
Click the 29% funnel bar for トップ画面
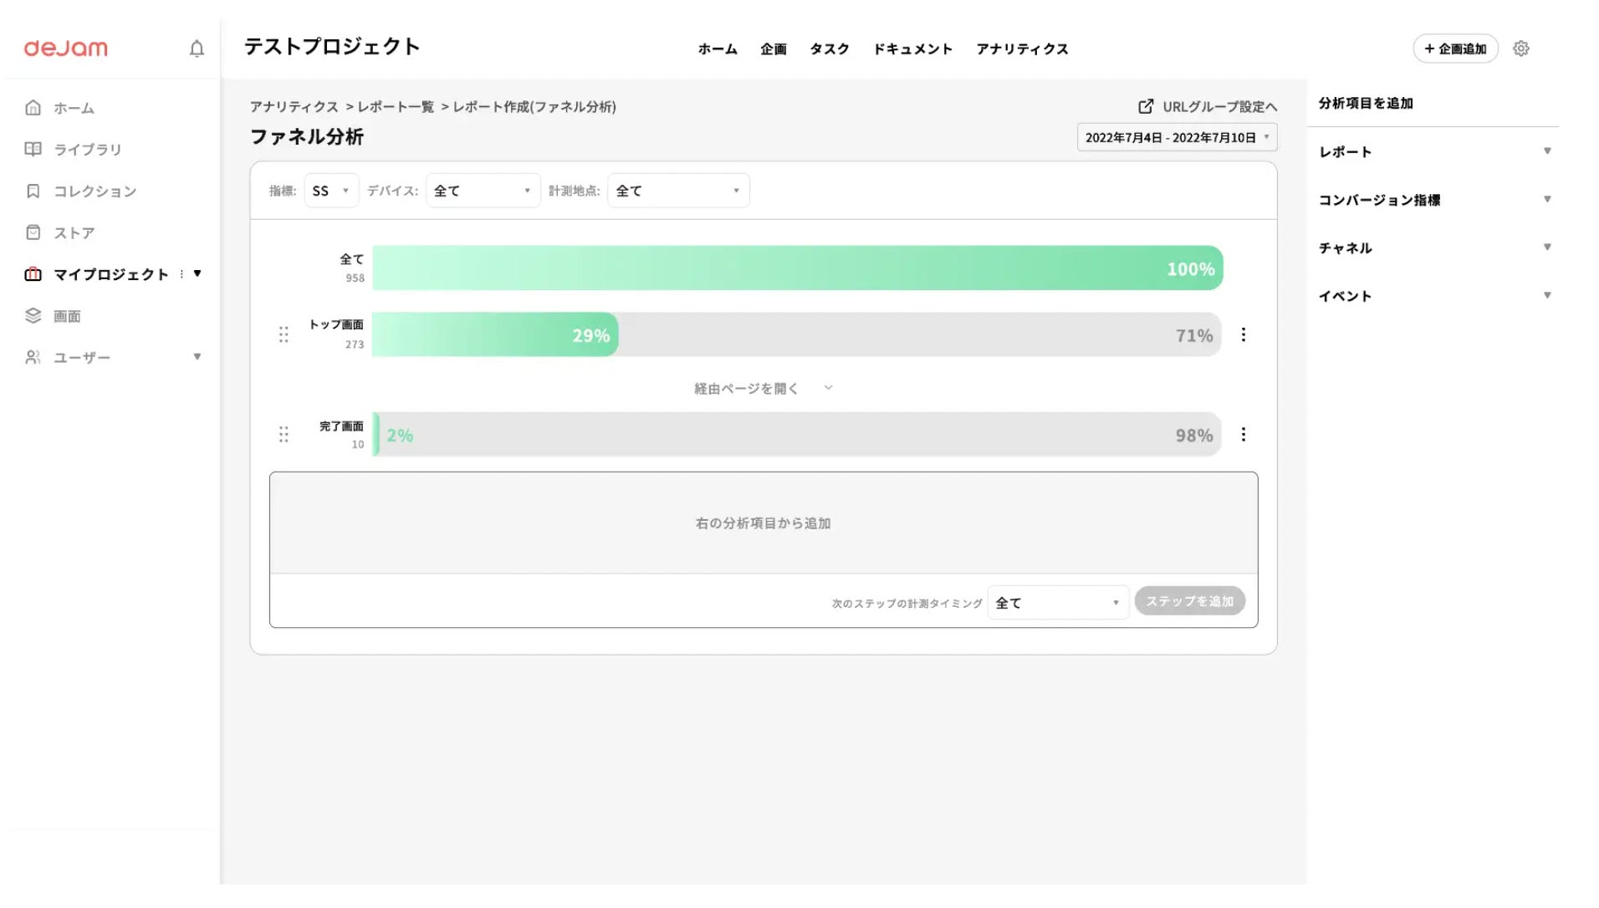pos(495,334)
